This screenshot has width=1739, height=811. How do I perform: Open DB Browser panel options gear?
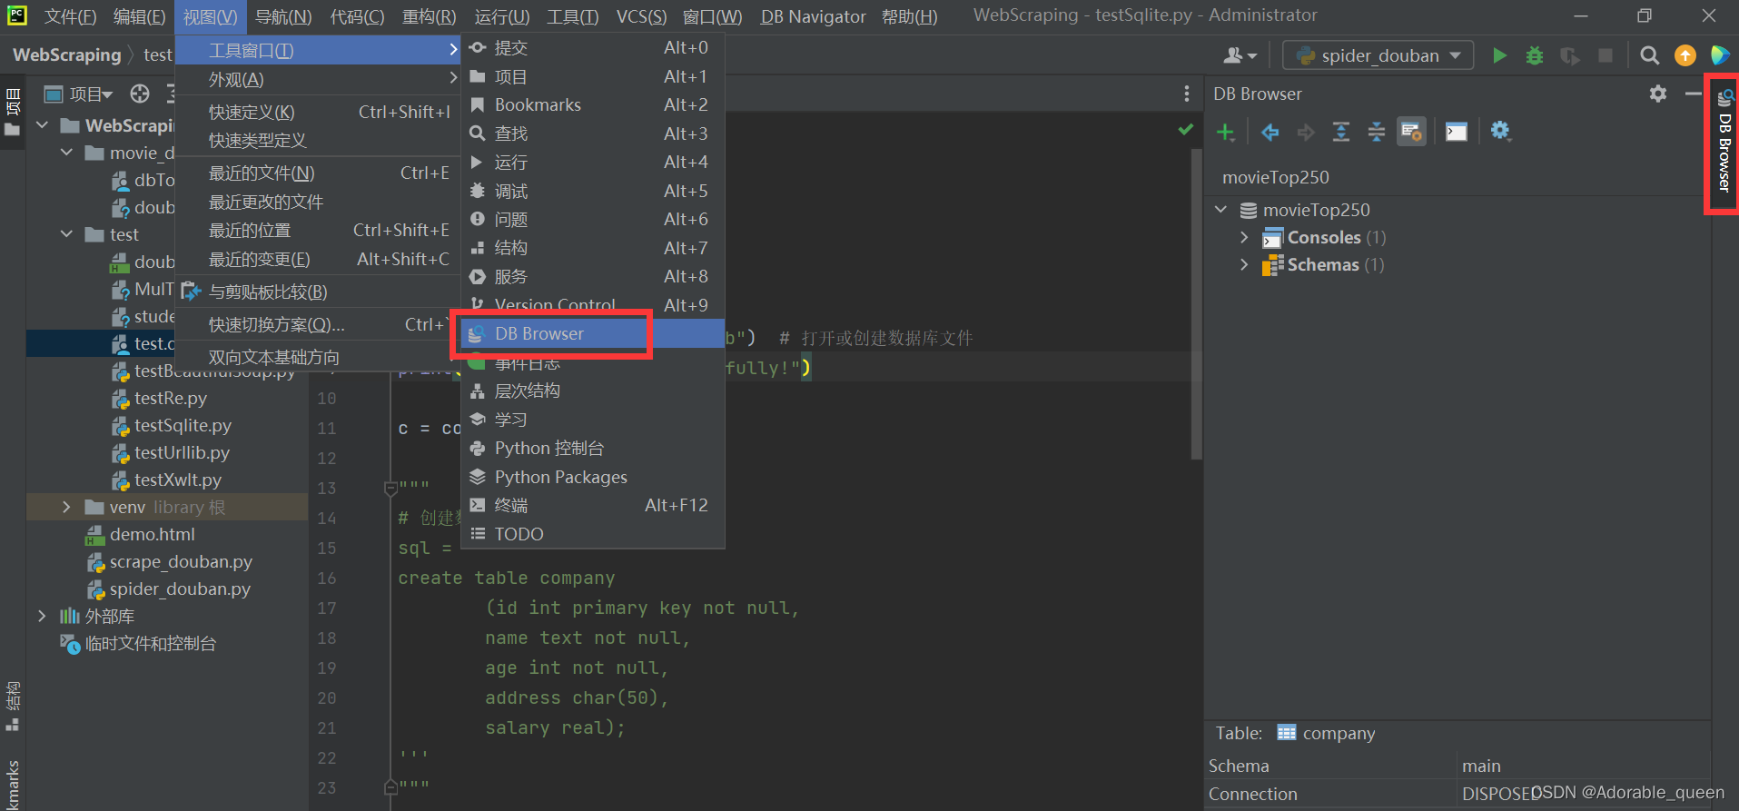[x=1658, y=94]
